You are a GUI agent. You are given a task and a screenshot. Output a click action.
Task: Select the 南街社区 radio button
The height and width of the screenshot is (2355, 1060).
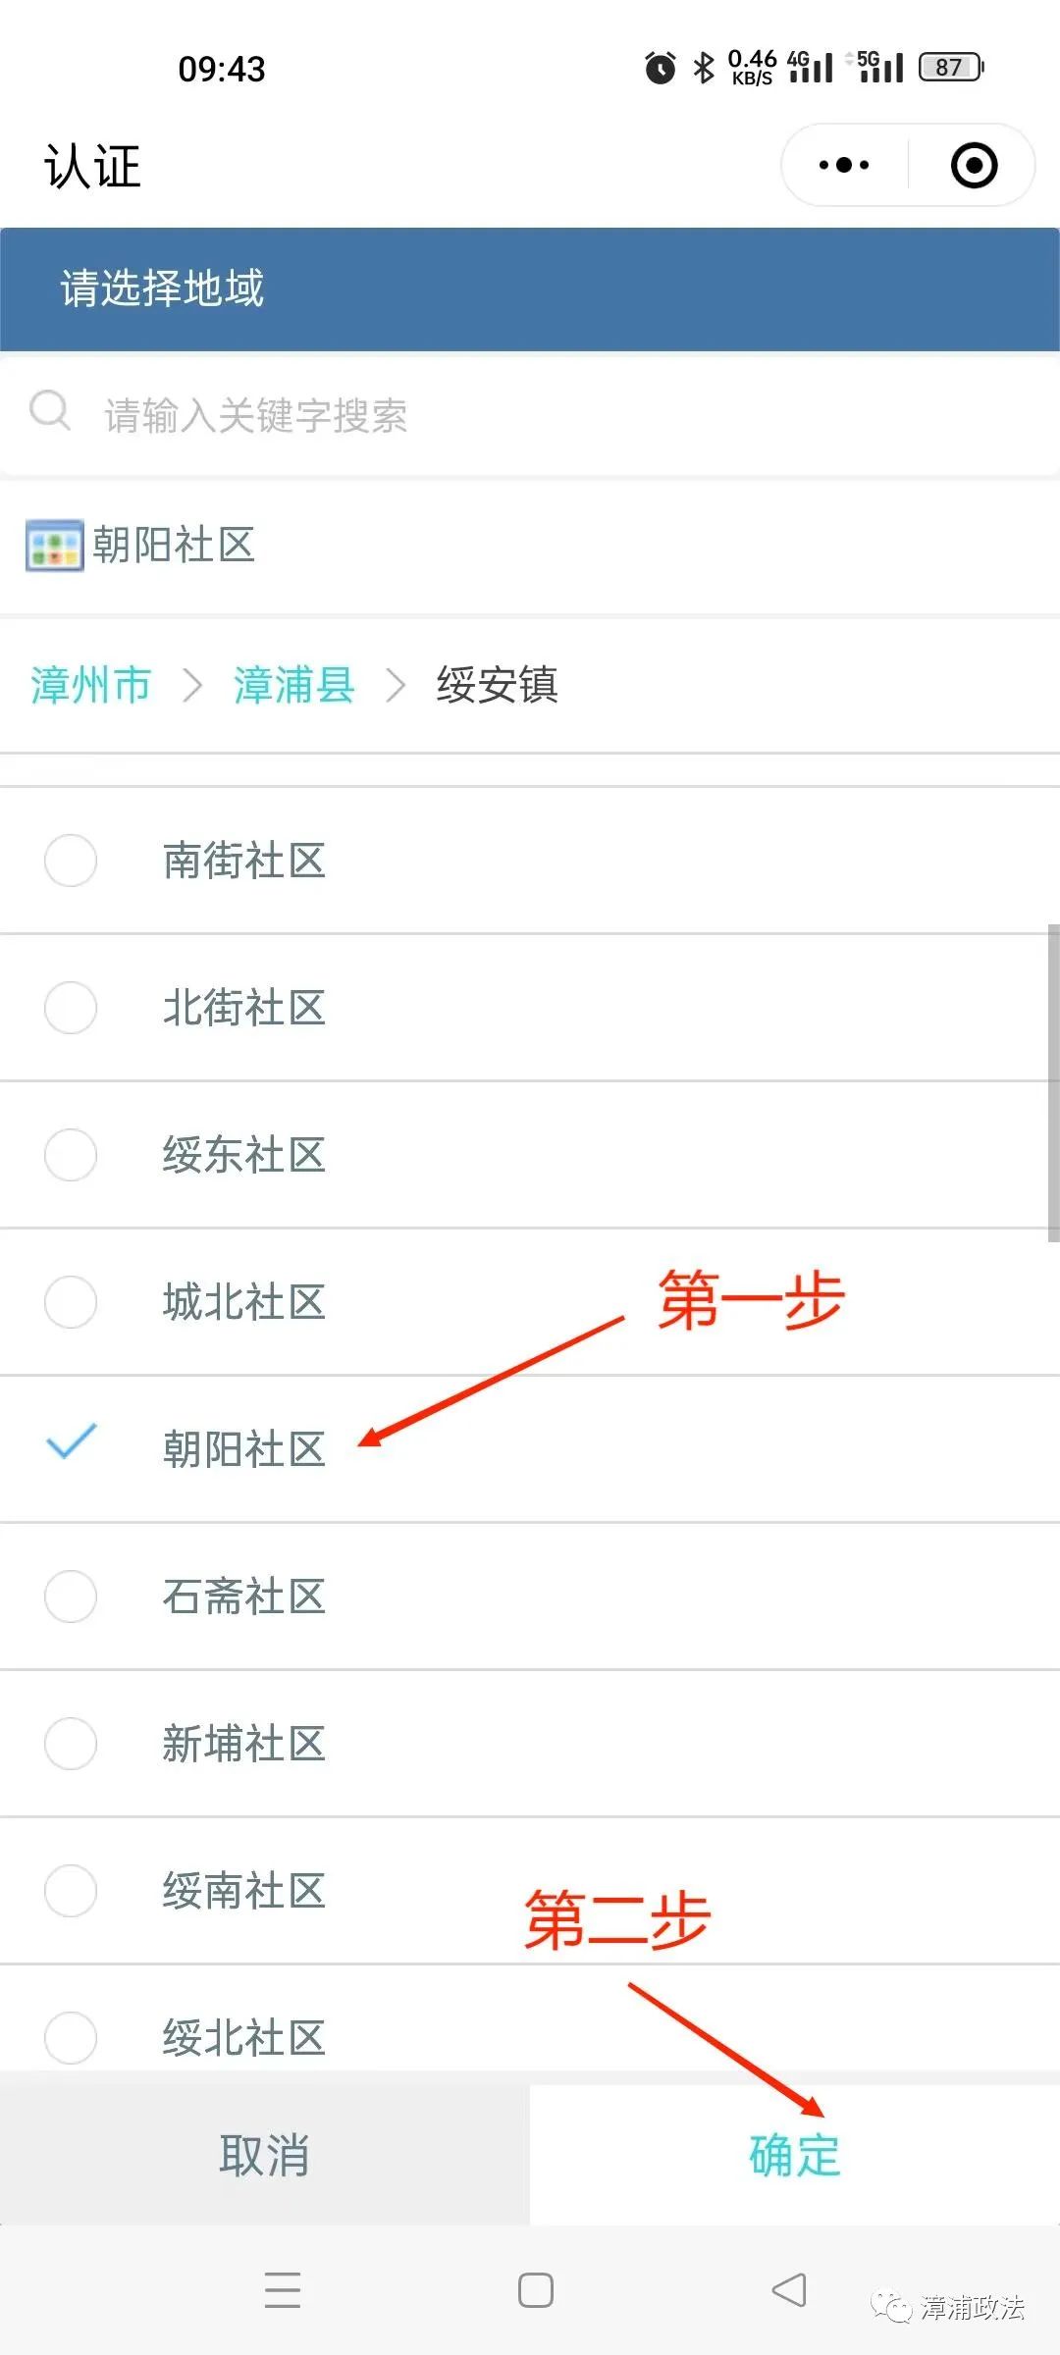point(70,860)
